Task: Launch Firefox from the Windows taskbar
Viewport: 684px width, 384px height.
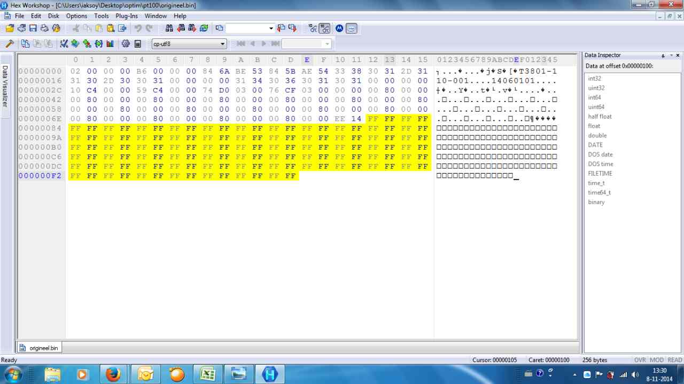Action: [x=113, y=374]
